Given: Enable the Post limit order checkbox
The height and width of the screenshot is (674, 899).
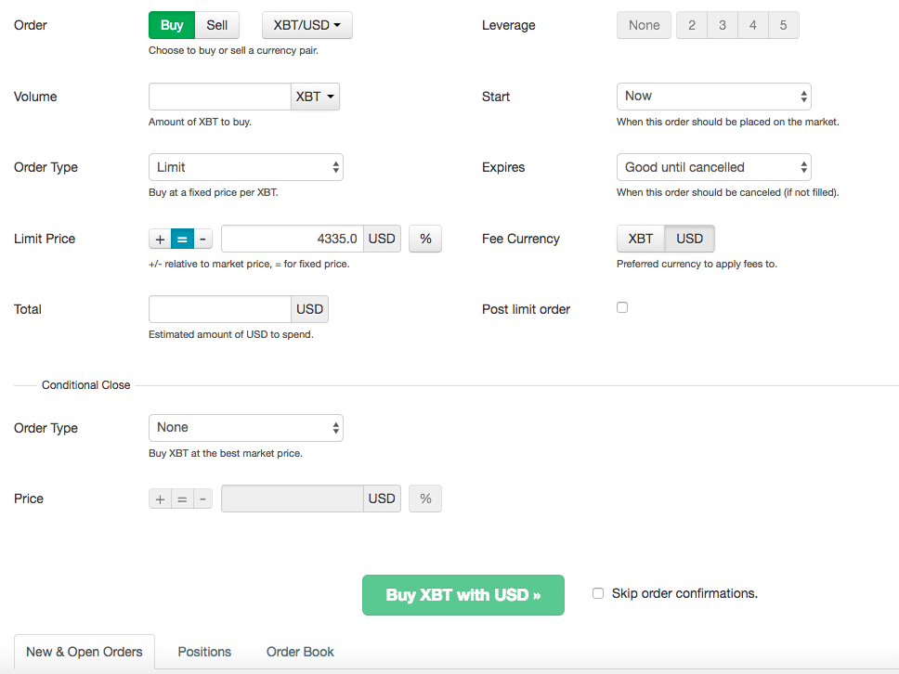Looking at the screenshot, I should coord(622,307).
